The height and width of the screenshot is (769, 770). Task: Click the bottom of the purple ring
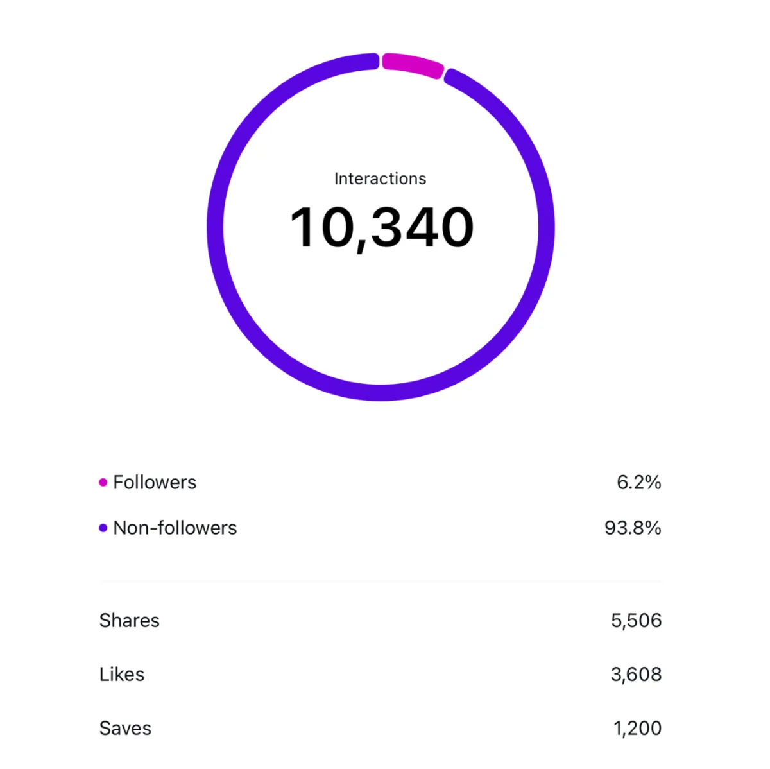(x=381, y=393)
